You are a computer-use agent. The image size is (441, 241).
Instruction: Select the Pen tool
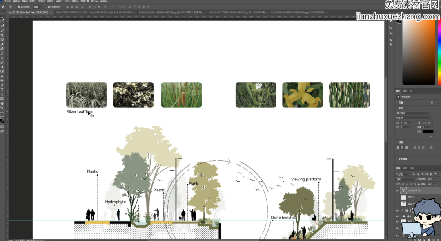(2, 86)
